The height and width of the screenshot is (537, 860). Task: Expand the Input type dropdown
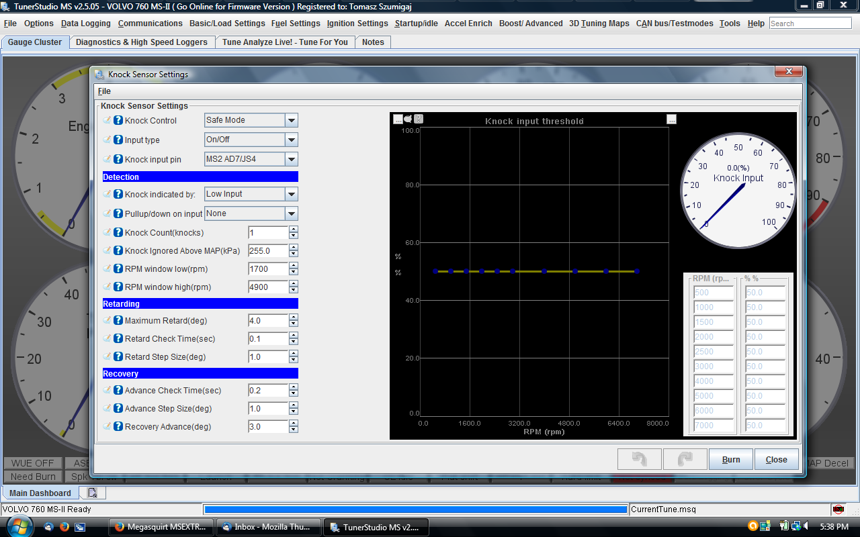click(292, 140)
